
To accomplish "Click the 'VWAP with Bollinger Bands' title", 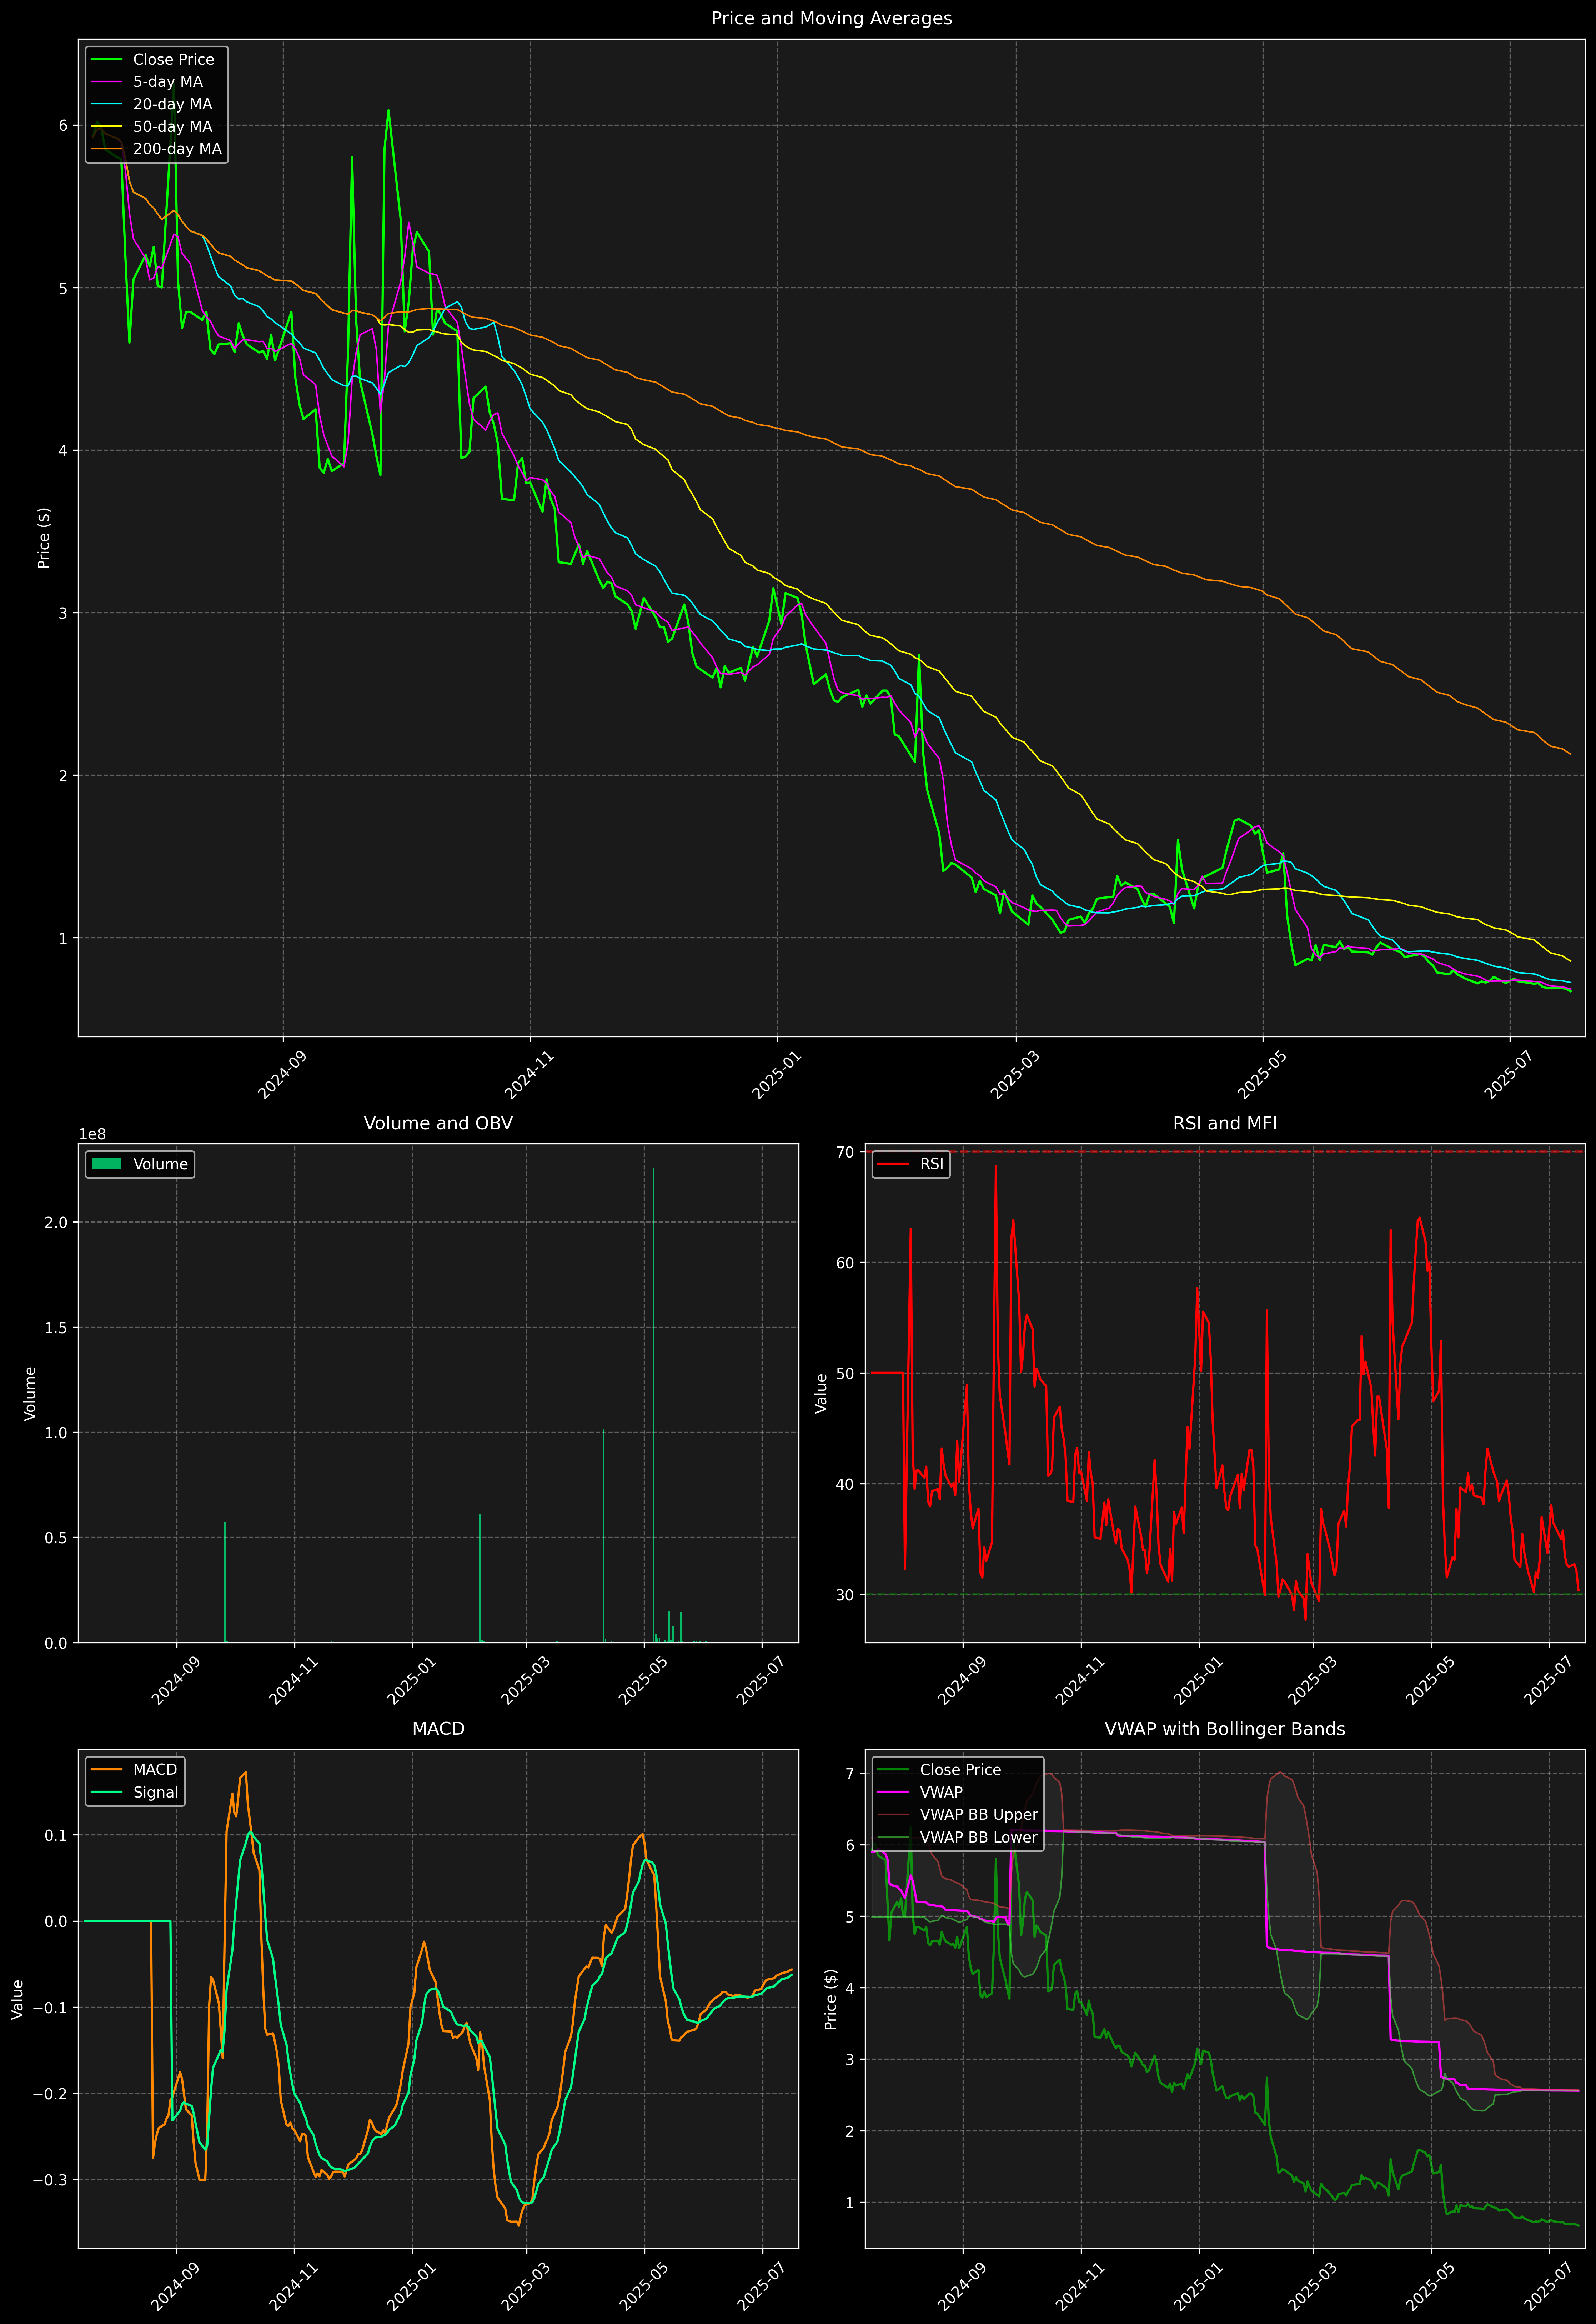I will (x=1225, y=1729).
